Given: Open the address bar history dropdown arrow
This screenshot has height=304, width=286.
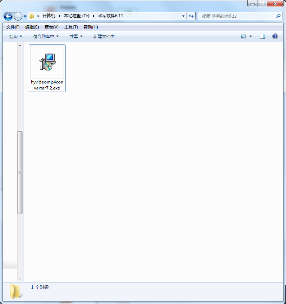Looking at the screenshot, I should [x=183, y=16].
